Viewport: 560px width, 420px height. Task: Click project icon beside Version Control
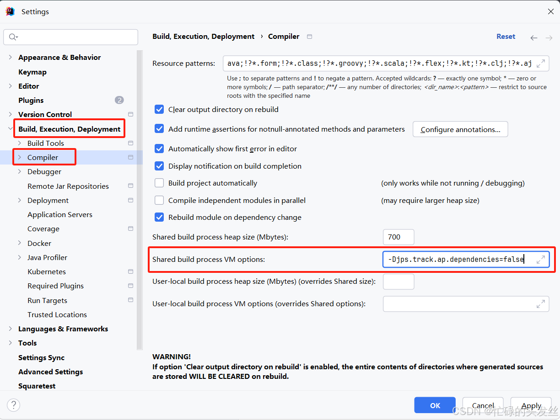[131, 114]
